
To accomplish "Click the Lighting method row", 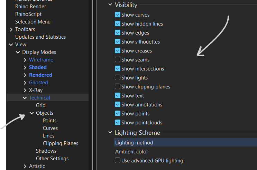I will (134, 143).
